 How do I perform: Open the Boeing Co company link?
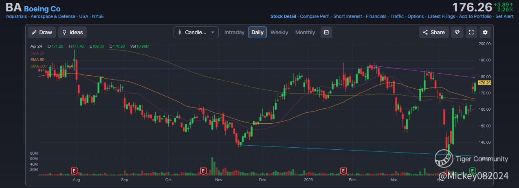click(42, 9)
